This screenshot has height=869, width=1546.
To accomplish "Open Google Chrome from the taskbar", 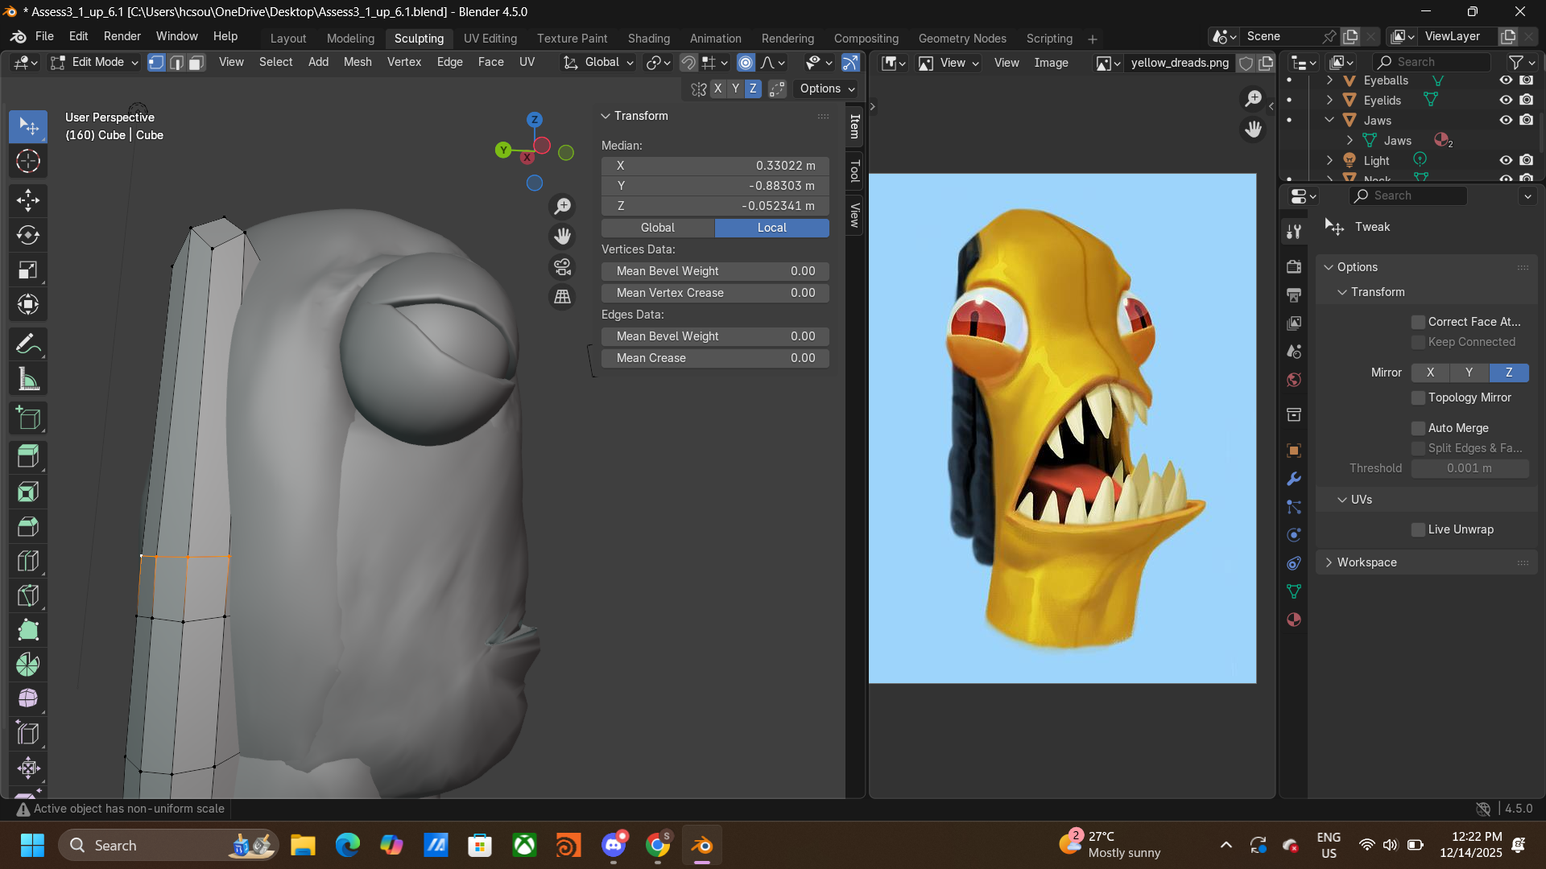I will 658,846.
